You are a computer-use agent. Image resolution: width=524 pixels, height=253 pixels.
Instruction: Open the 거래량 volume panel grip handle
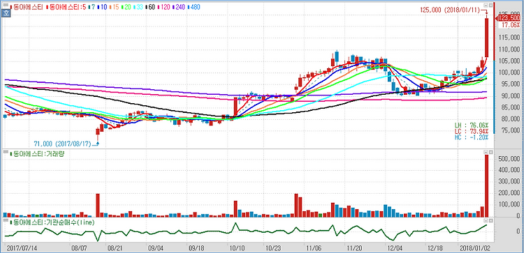click(6, 151)
